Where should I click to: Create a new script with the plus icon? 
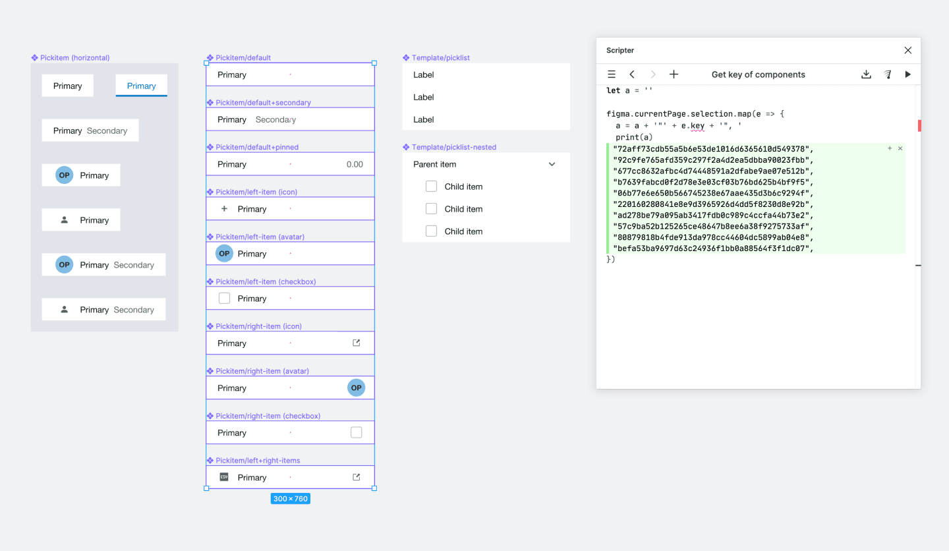tap(673, 74)
